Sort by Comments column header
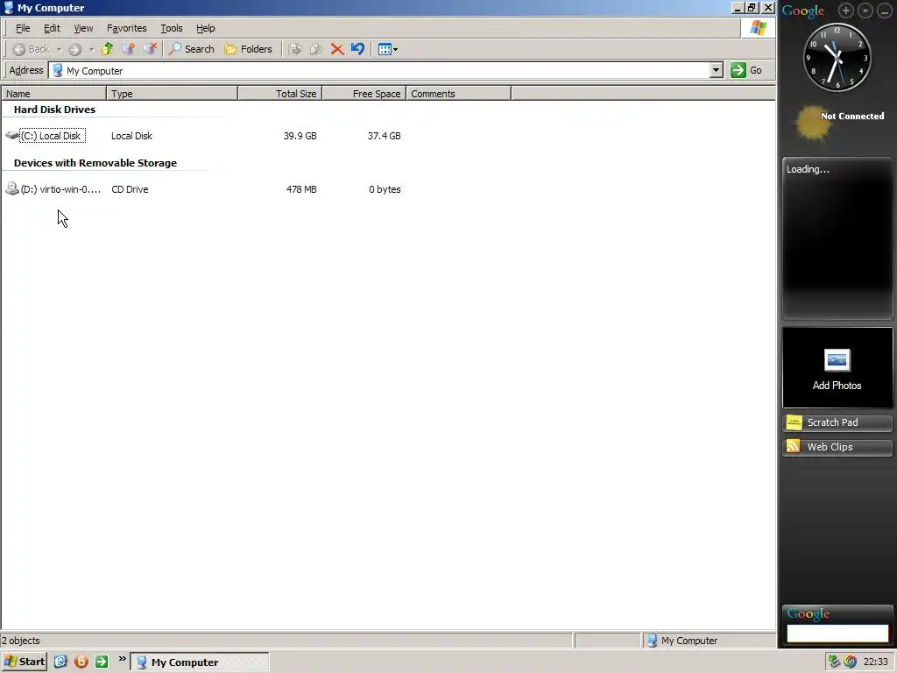 click(458, 93)
